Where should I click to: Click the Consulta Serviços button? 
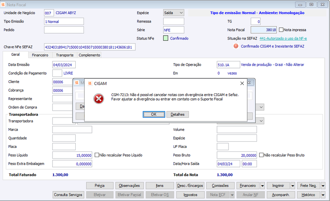coord(68,195)
